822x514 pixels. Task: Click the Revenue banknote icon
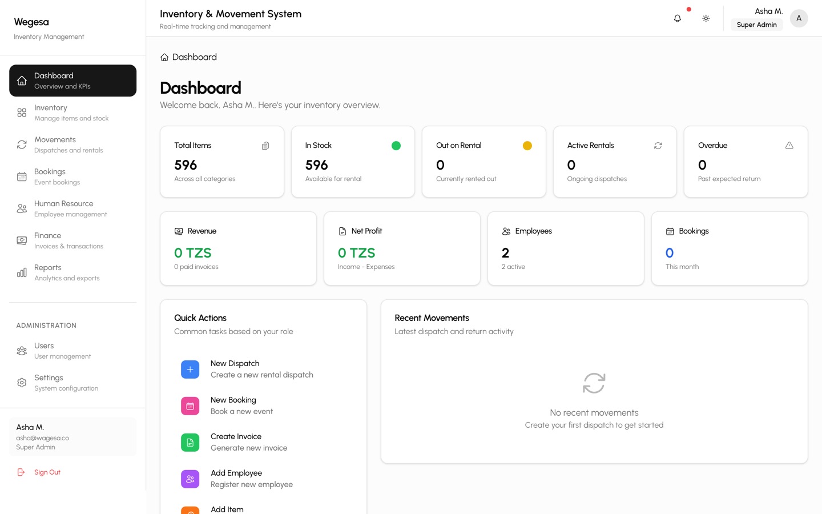pos(179,231)
